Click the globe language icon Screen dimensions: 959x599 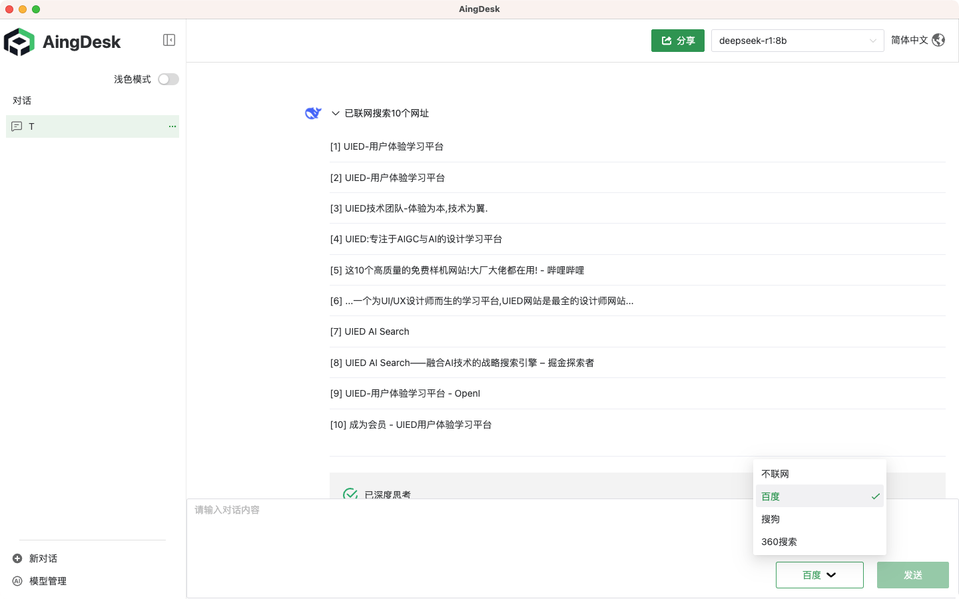click(938, 40)
